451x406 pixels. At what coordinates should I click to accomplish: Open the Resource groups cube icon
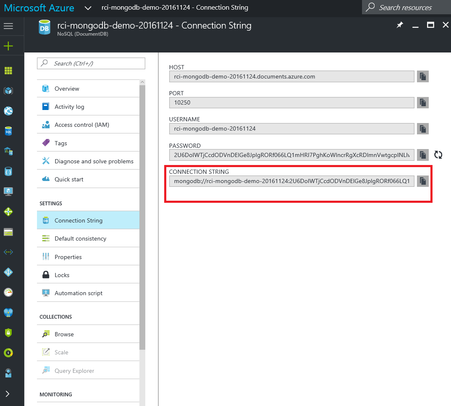[x=8, y=91]
